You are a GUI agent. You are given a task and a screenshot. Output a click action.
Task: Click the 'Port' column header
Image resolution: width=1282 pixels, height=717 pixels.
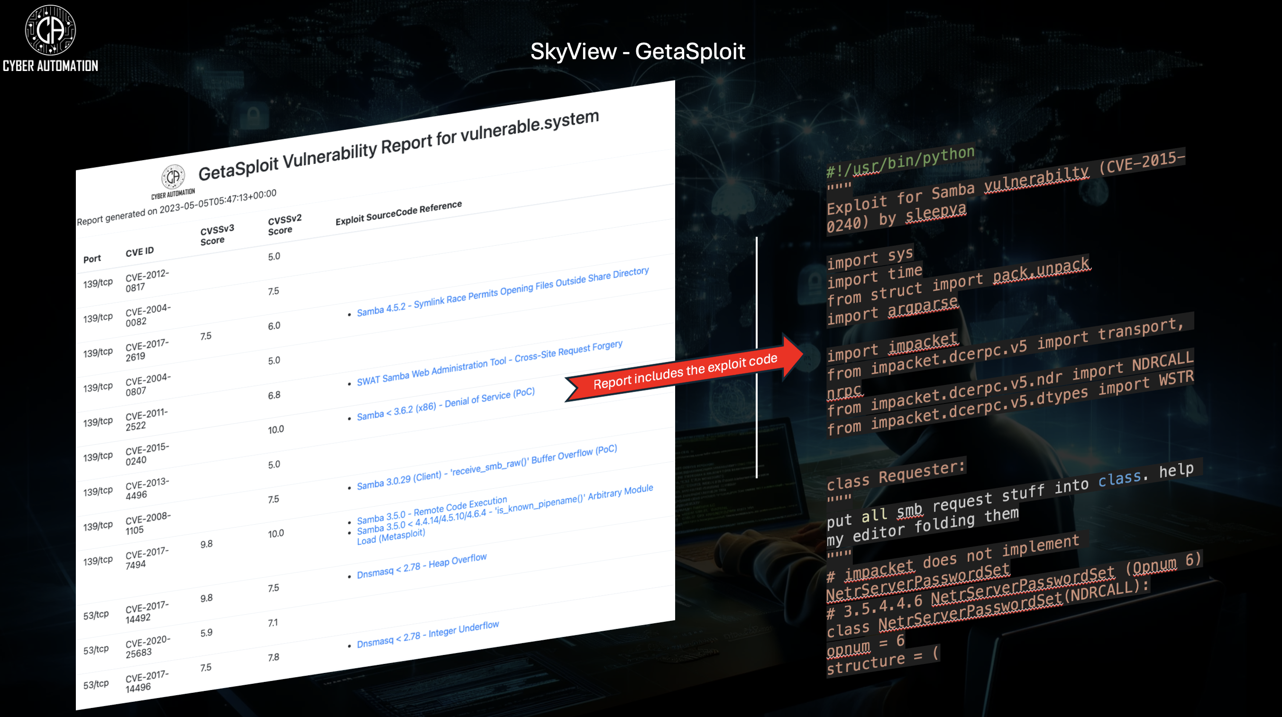pyautogui.click(x=92, y=259)
